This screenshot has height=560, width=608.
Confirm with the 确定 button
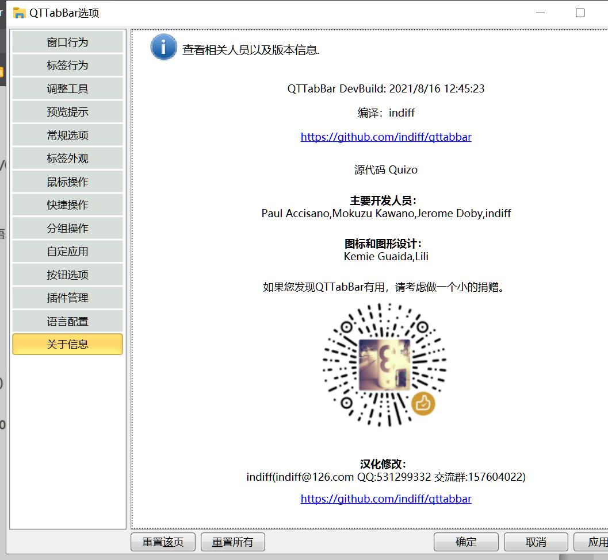click(x=466, y=542)
